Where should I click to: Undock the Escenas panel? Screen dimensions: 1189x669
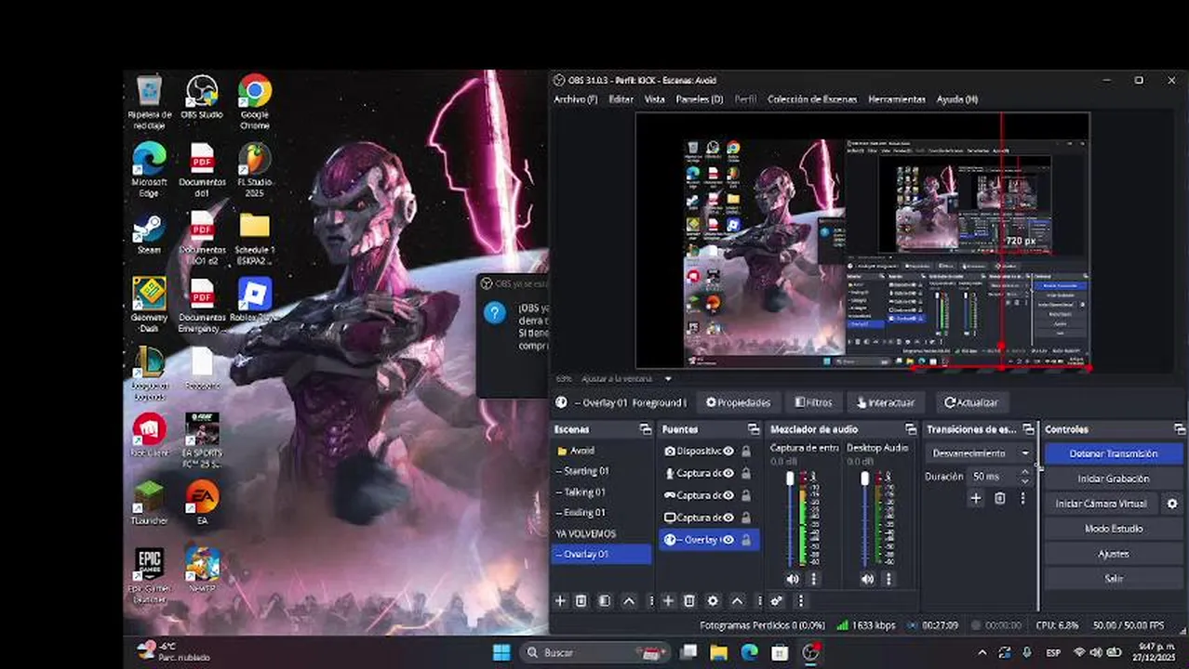pos(646,429)
